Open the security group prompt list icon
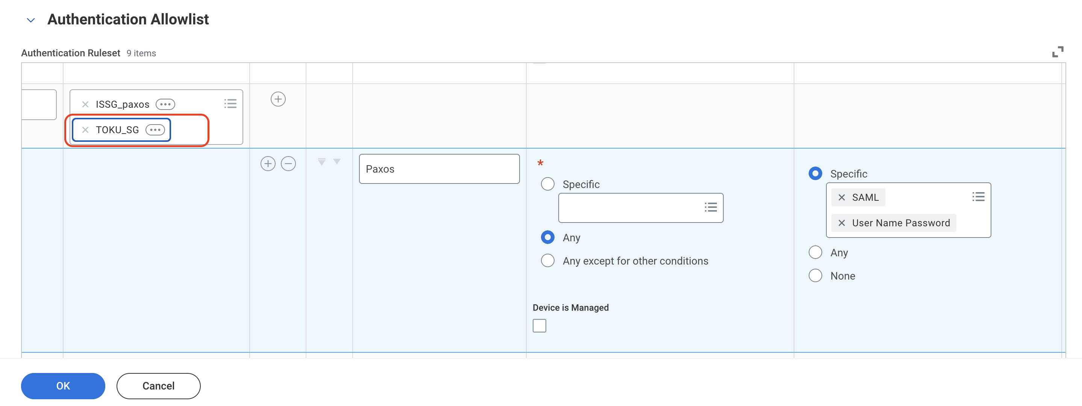 [230, 104]
